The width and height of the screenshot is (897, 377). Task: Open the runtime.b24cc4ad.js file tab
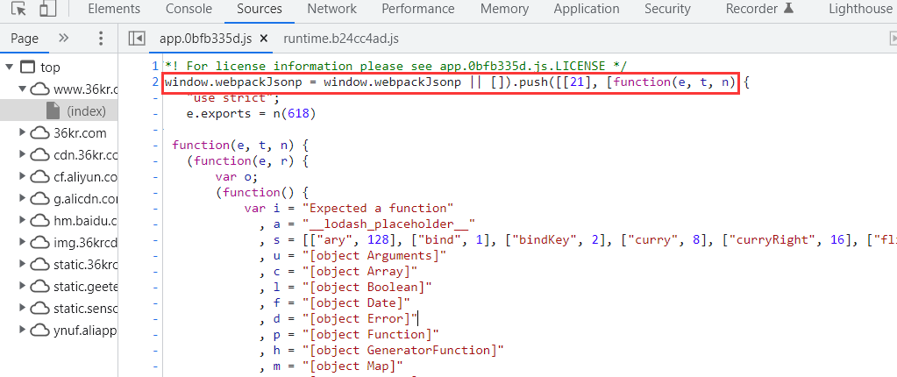click(x=341, y=39)
